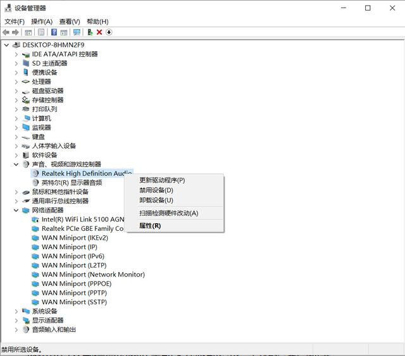Screen dimensions: 405x356
Task: Click the 便携设备 category icon
Action: [26, 72]
